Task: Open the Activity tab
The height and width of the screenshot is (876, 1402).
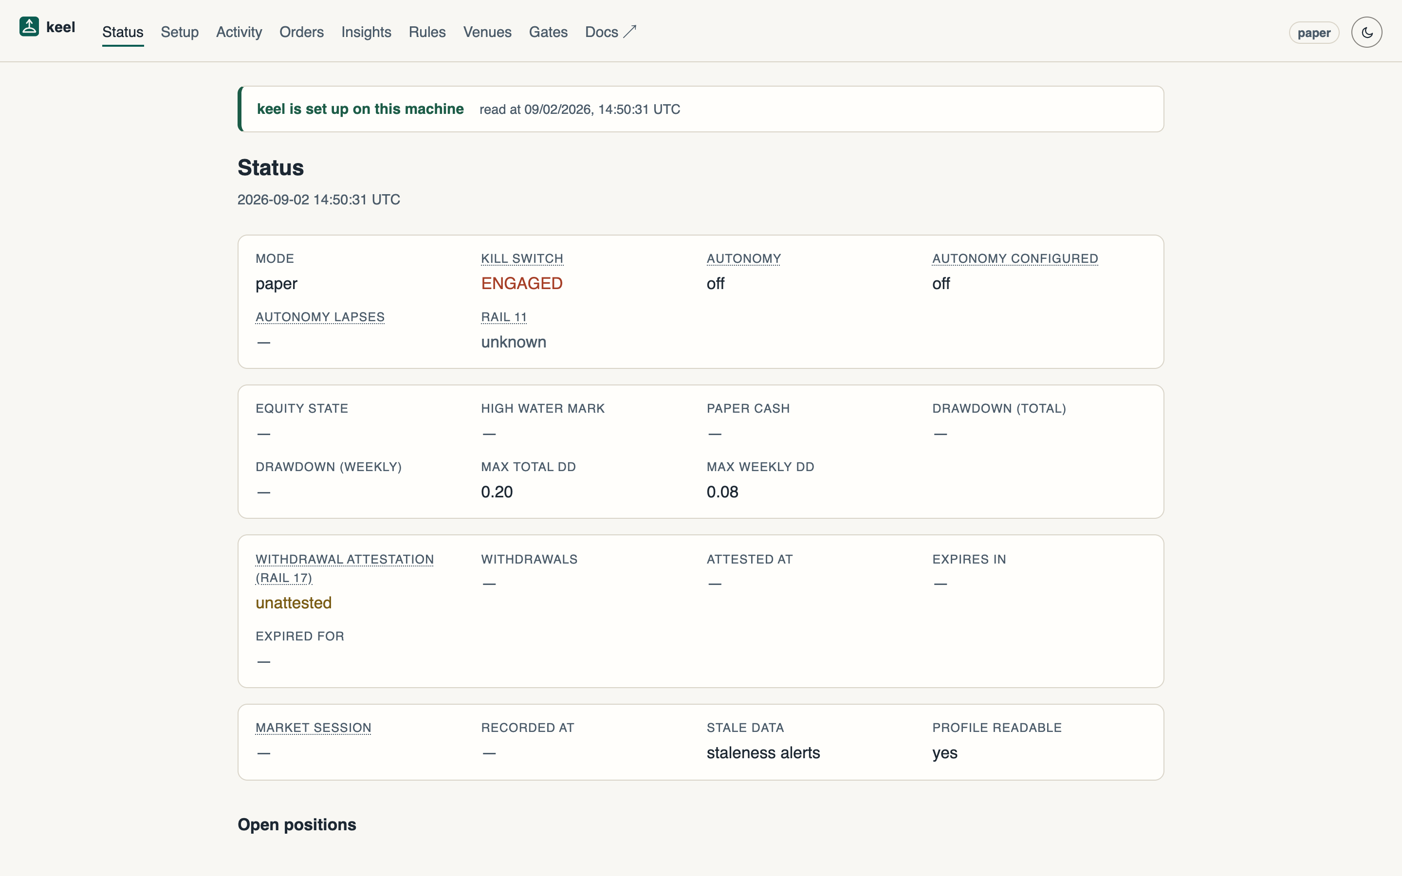Action: [x=239, y=32]
